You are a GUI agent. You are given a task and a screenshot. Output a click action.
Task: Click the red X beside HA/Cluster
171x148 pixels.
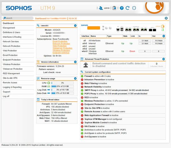tap(82, 126)
